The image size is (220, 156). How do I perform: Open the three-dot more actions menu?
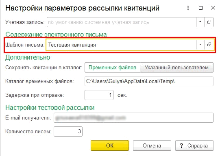(188, 8)
